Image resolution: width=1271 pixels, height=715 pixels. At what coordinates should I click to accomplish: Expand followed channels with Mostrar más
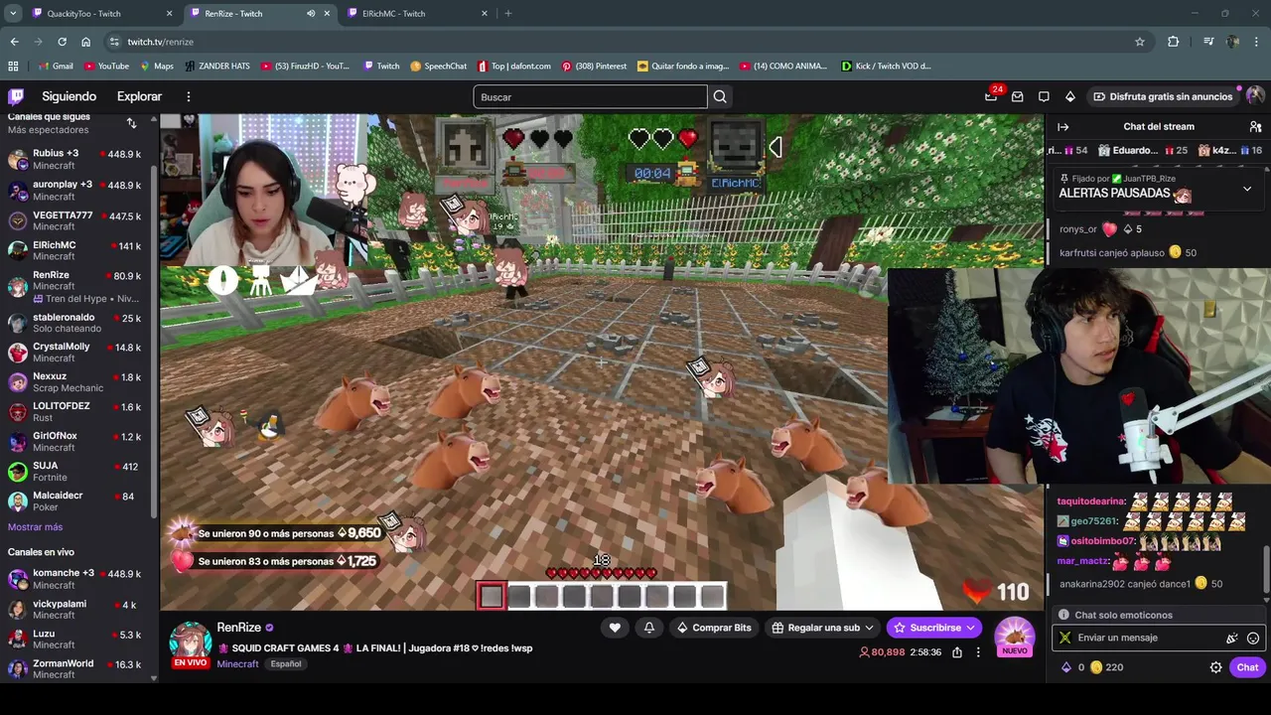pos(35,527)
